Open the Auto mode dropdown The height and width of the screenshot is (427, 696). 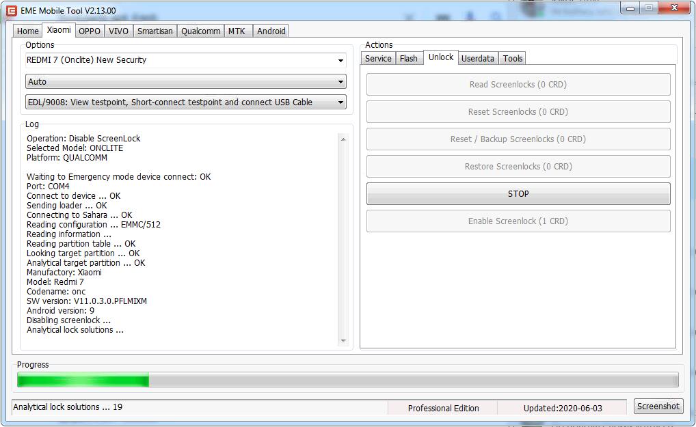tap(185, 81)
